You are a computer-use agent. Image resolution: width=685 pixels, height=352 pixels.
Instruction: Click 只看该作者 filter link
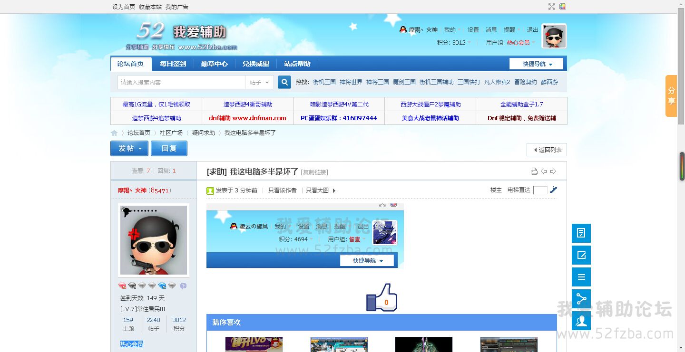(x=283, y=190)
